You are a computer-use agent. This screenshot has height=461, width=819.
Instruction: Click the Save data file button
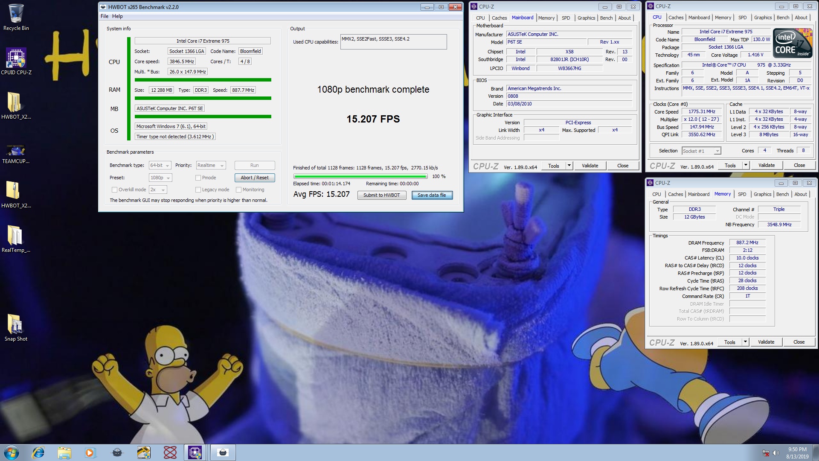(x=432, y=195)
